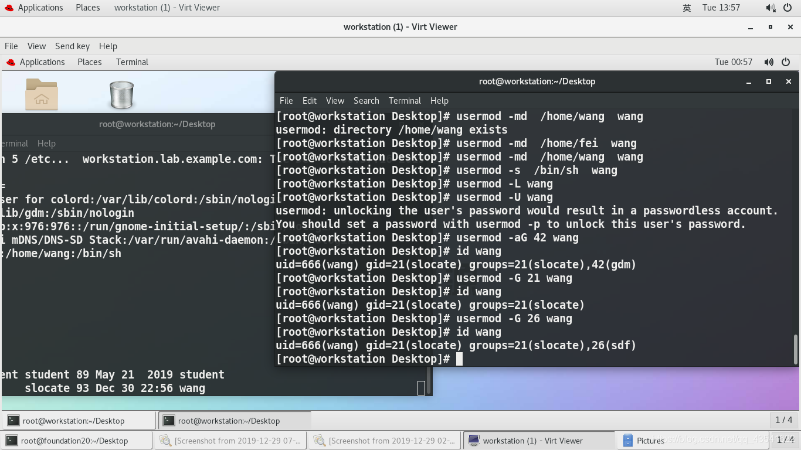Open Screenshot from 2019-12-29 02 taskbar item
The image size is (801, 450).
385,441
